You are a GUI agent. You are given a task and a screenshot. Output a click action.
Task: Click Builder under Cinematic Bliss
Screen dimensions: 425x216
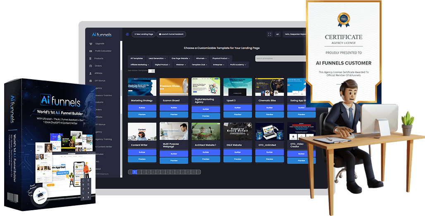pyautogui.click(x=270, y=108)
